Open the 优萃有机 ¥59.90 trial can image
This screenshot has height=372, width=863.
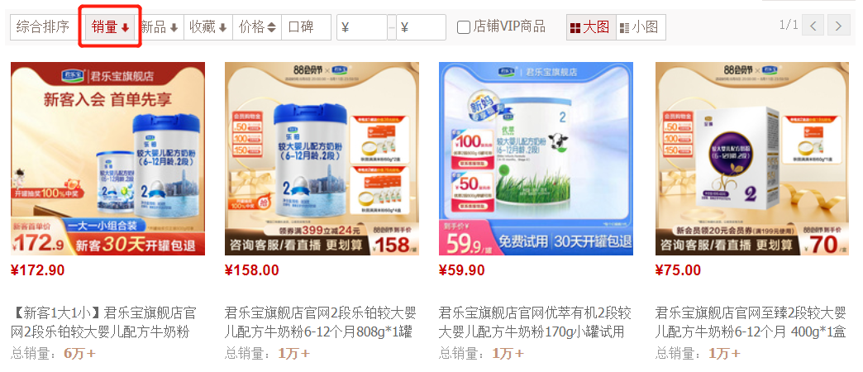click(x=536, y=159)
